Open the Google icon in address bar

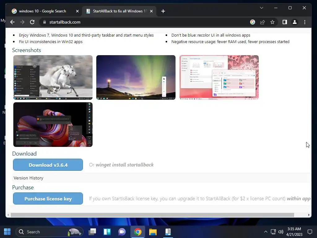click(253, 22)
